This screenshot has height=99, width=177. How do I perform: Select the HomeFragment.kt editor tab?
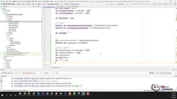click(x=49, y=7)
